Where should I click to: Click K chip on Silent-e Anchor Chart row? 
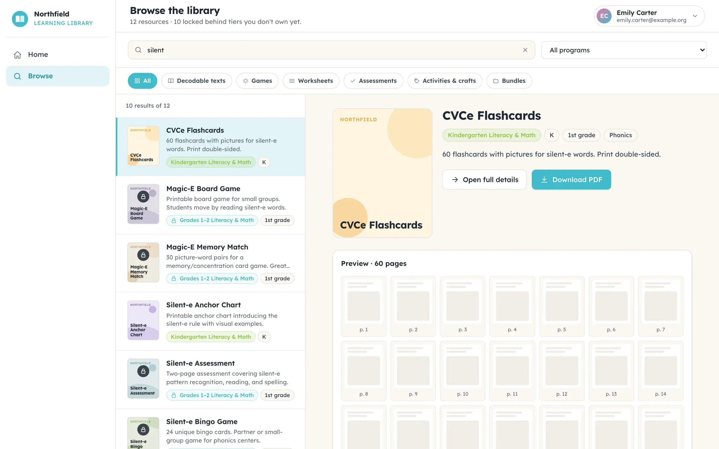click(x=264, y=337)
